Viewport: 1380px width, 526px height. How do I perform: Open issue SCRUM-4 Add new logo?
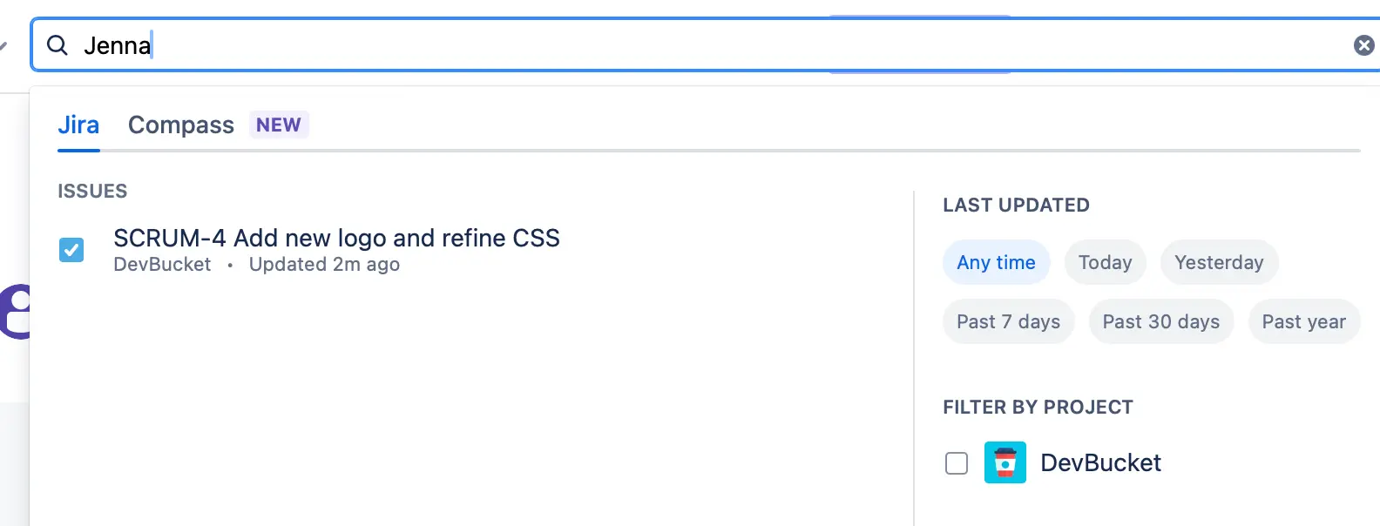tap(336, 238)
